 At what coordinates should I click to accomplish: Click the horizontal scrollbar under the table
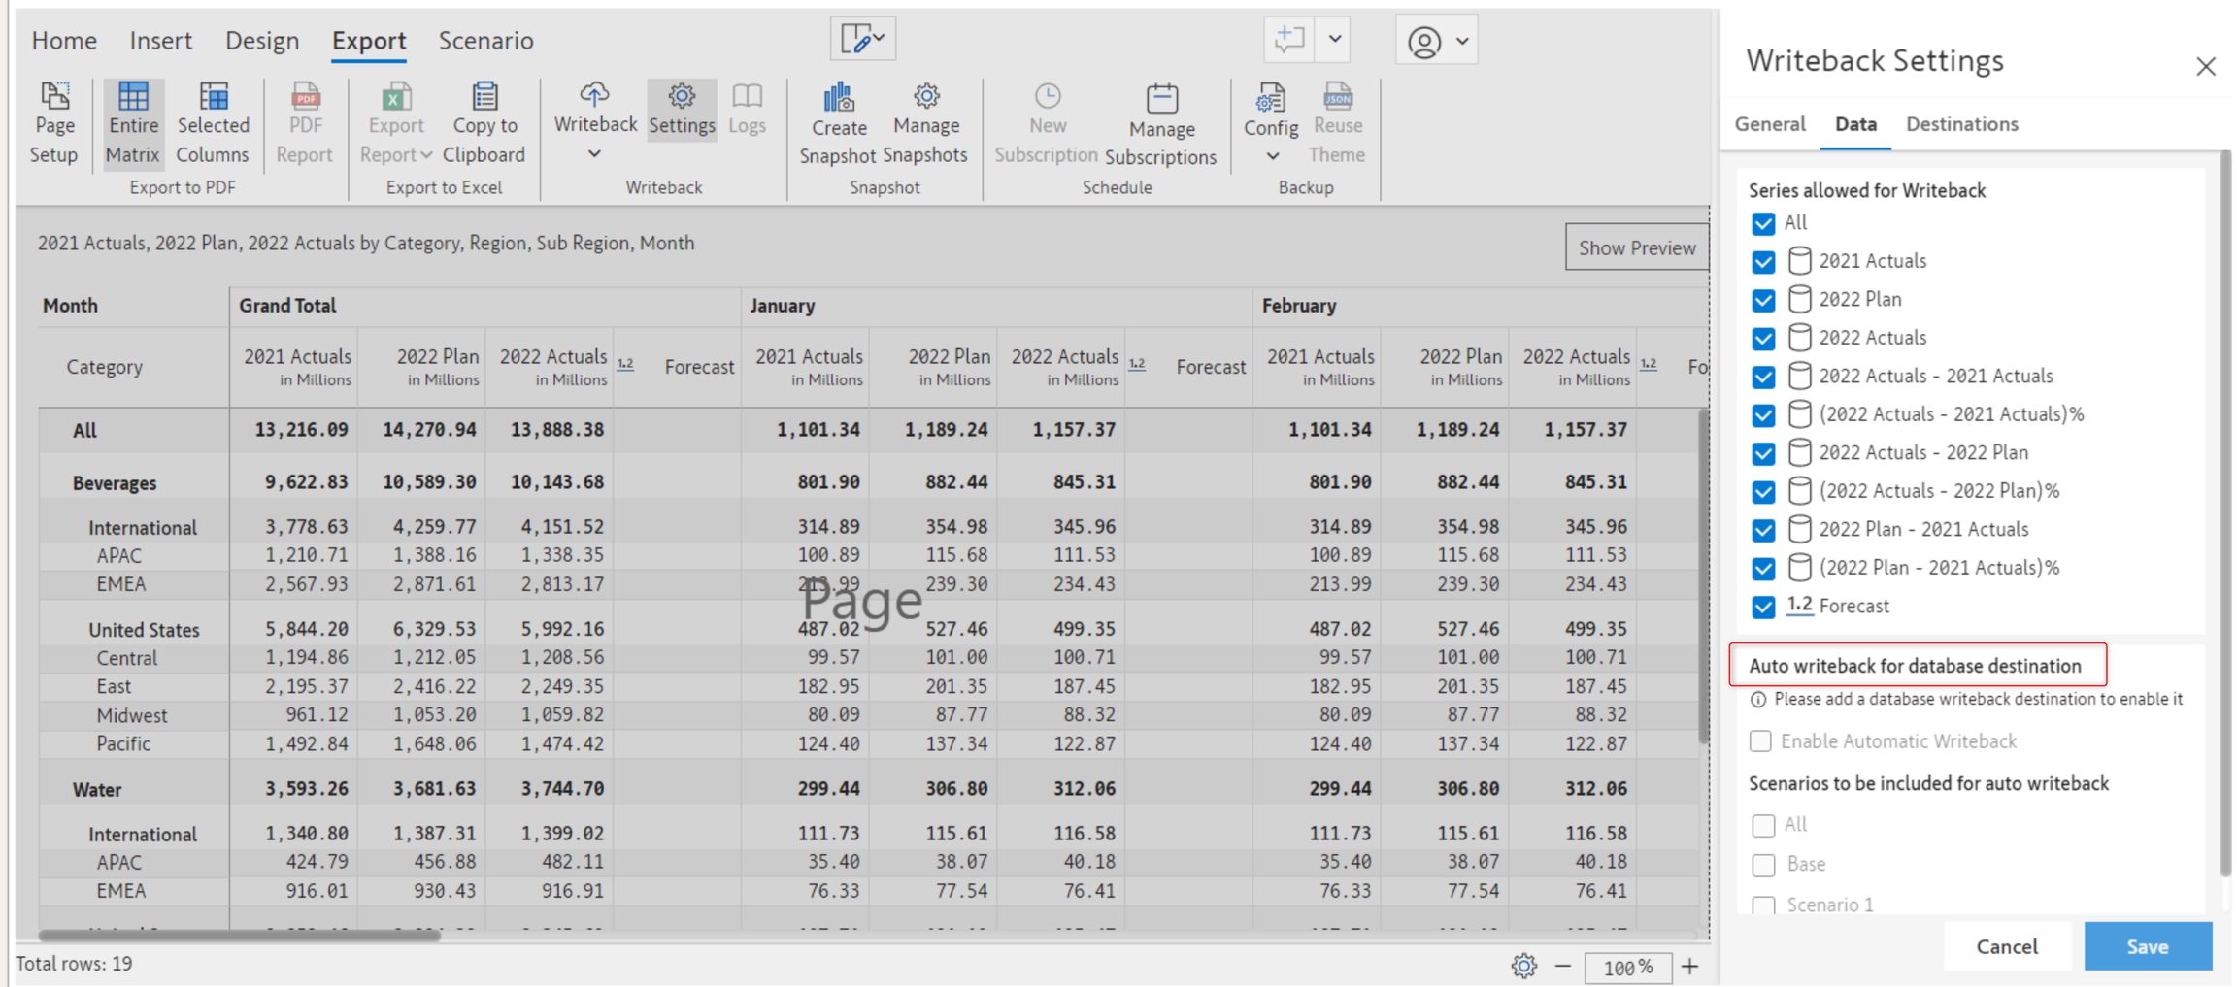click(239, 936)
